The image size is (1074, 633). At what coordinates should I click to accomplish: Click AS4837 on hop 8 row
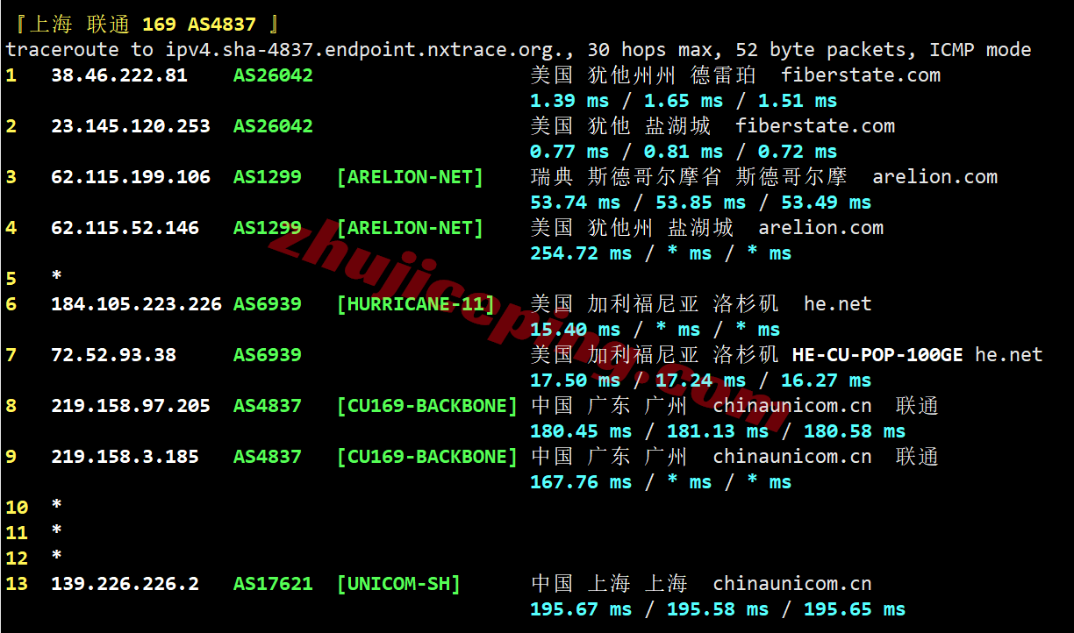point(268,406)
